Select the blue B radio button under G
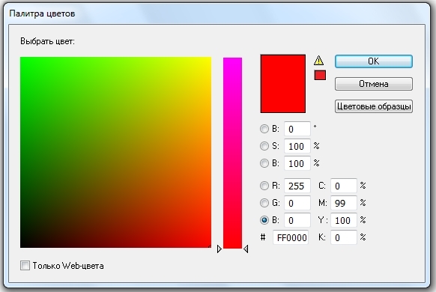Screen dimensions: 436x292 tap(264, 220)
